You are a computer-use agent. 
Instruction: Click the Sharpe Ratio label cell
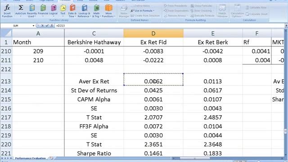94,153
